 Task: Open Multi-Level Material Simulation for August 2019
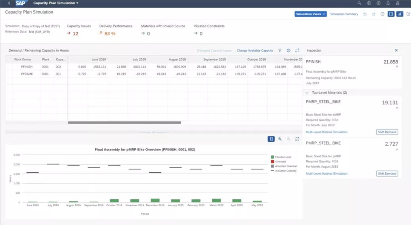point(327,173)
